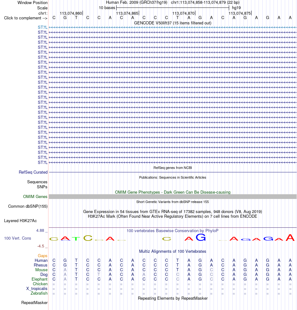Open the "Gene Expression in 54 tissues from GTEx" title
297x310 pixels.
pyautogui.click(x=173, y=211)
